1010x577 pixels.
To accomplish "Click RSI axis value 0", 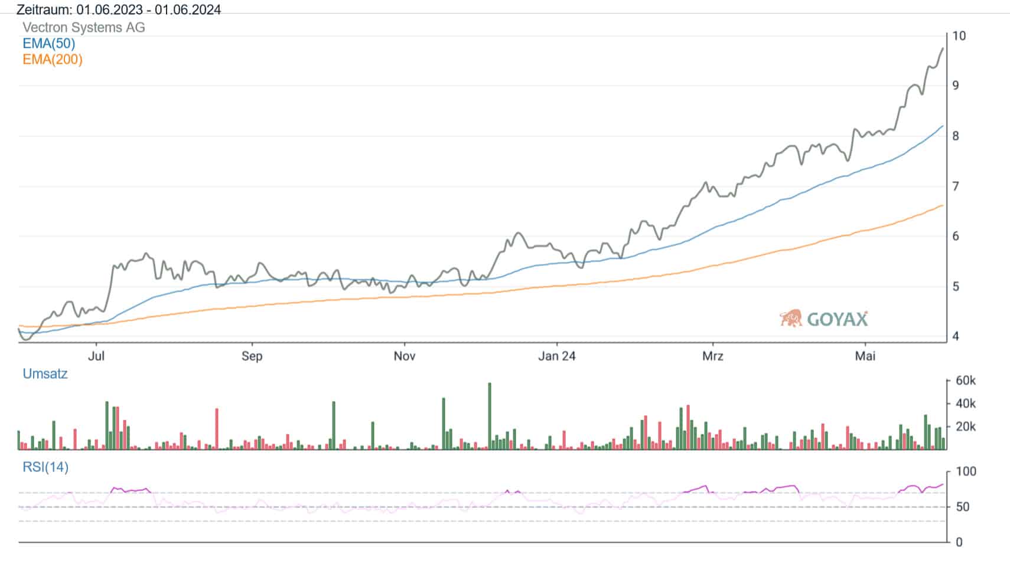I will point(959,542).
